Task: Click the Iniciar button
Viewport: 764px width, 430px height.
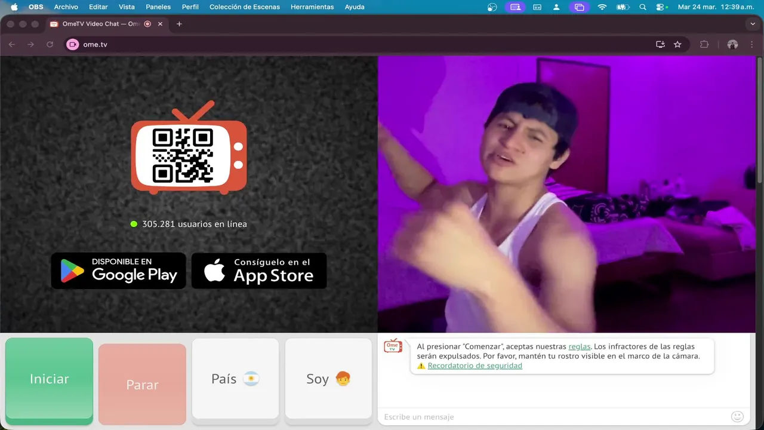Action: point(49,381)
